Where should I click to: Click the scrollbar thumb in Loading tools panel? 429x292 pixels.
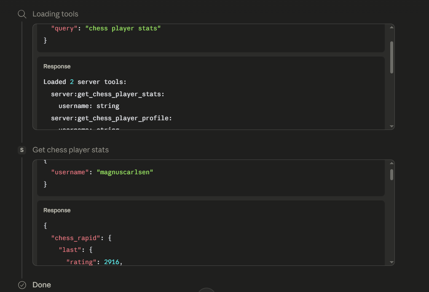[391, 57]
